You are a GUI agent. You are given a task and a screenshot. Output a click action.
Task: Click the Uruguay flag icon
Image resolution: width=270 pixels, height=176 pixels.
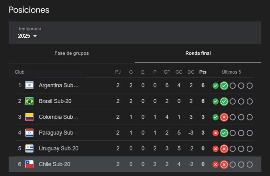(29, 148)
